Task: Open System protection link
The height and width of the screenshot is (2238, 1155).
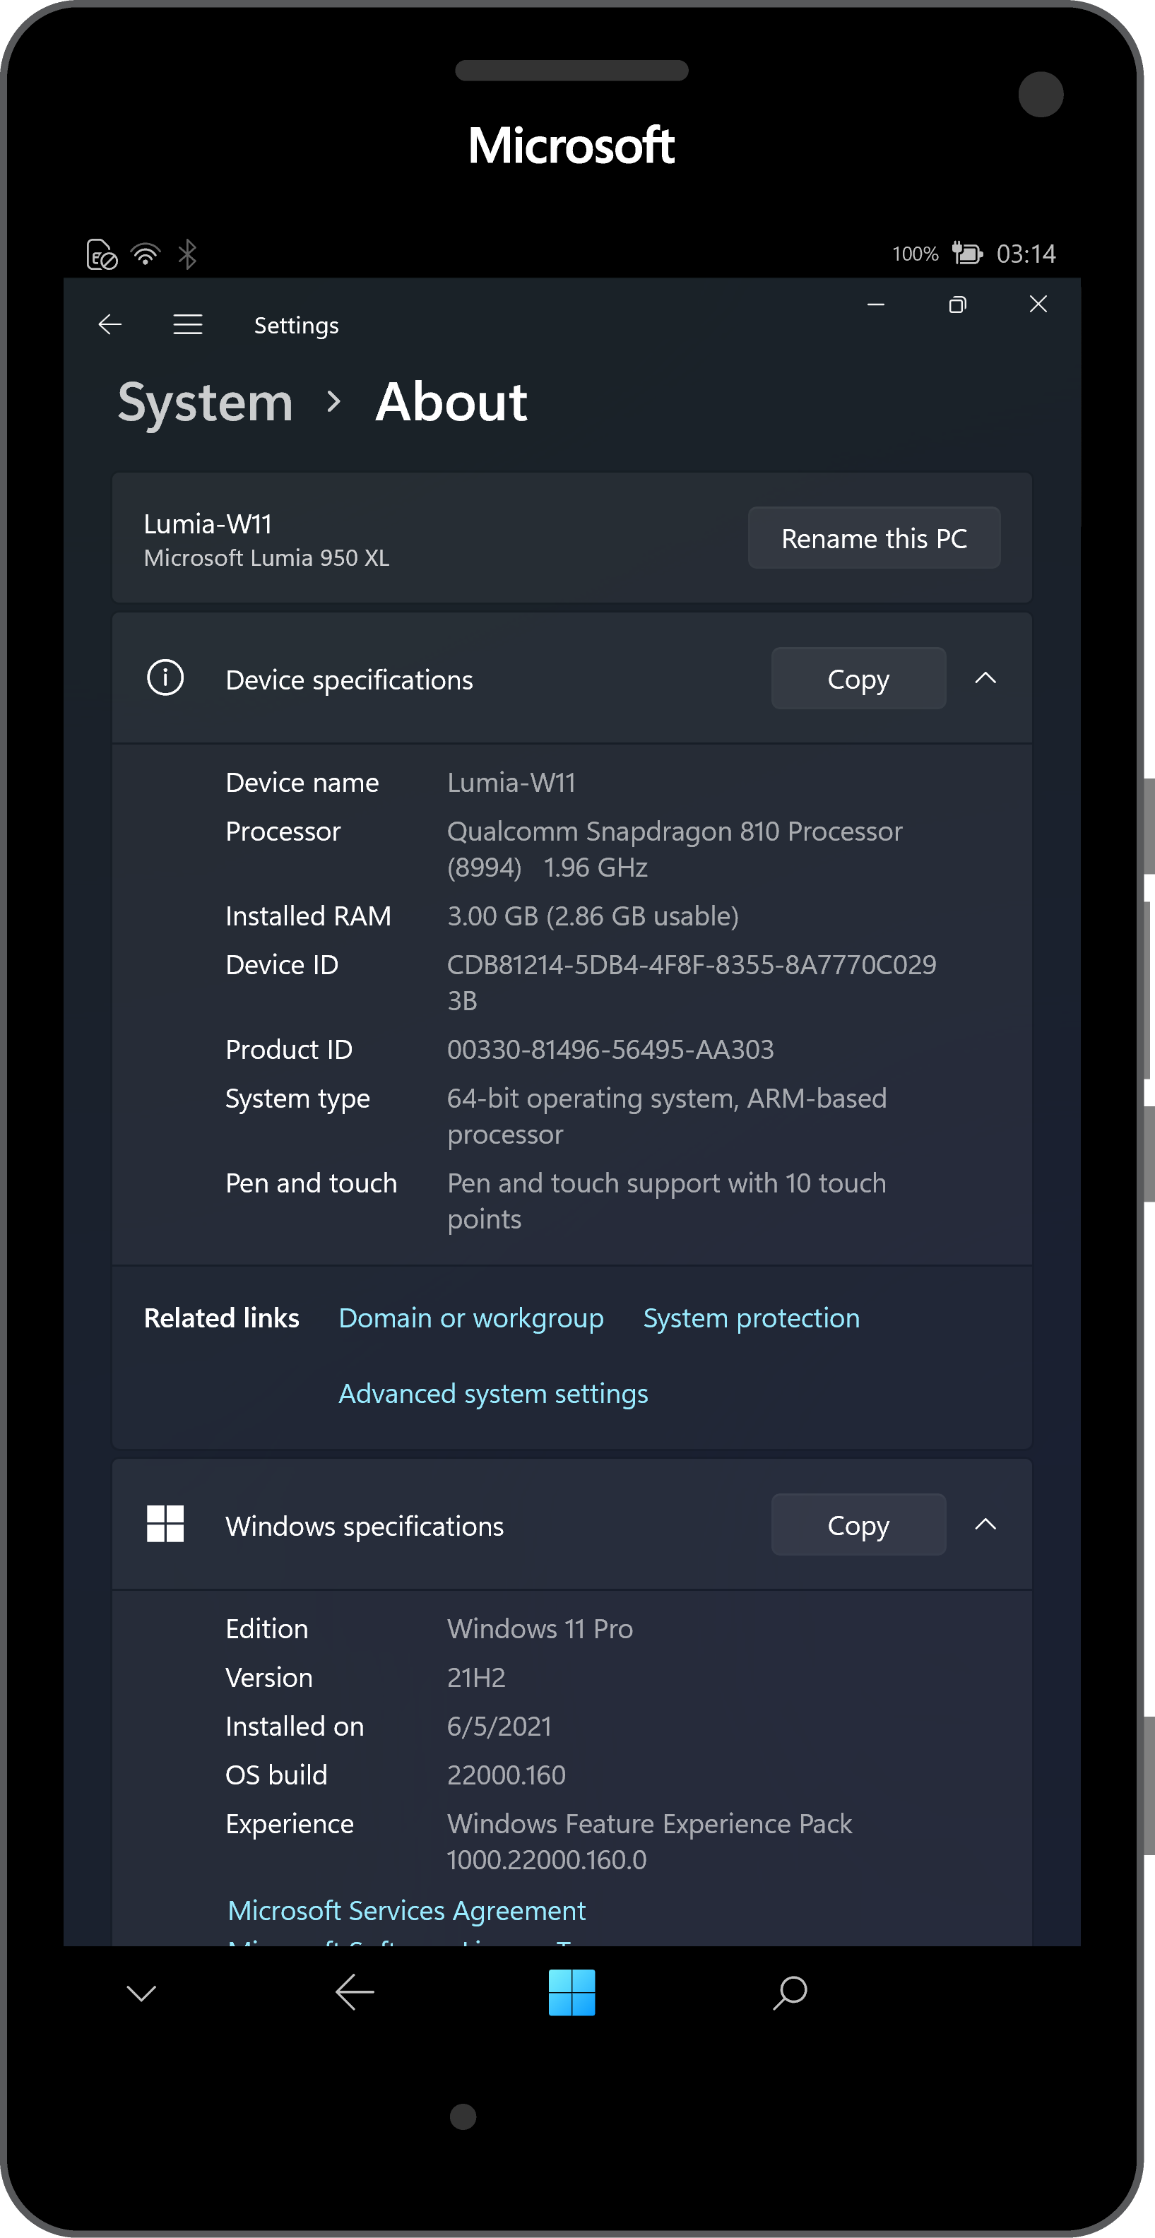Action: pyautogui.click(x=752, y=1318)
